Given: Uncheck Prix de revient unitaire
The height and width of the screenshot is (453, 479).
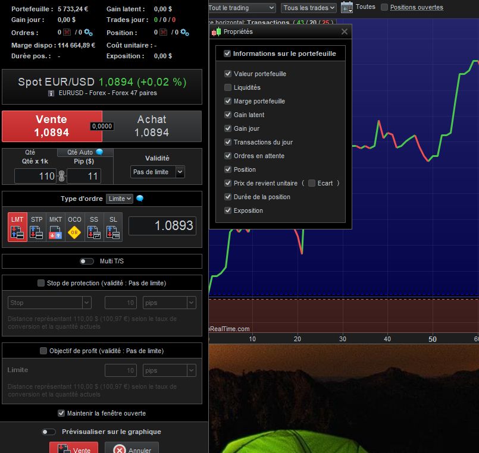Looking at the screenshot, I should pos(228,183).
